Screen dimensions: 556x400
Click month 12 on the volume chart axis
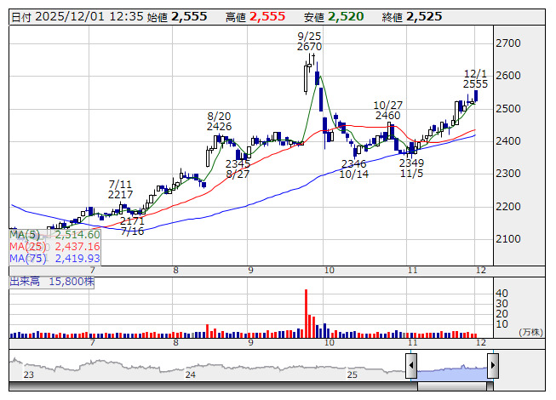481,343
